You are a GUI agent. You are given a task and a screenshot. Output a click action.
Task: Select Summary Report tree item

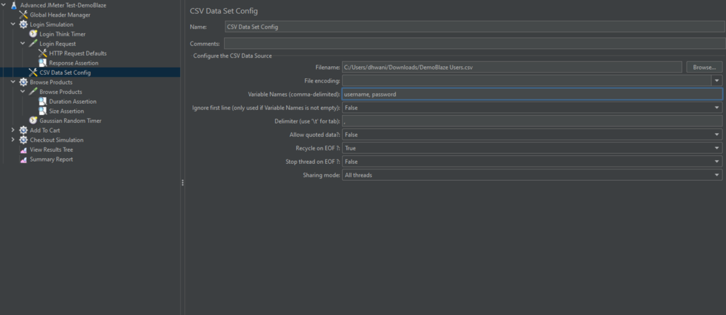(51, 159)
